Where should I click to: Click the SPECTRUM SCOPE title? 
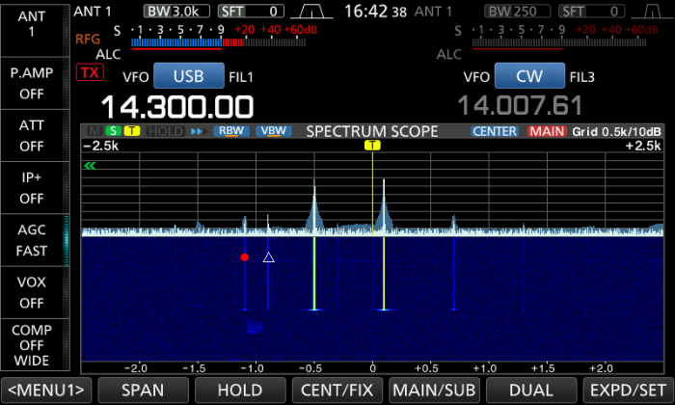click(372, 131)
